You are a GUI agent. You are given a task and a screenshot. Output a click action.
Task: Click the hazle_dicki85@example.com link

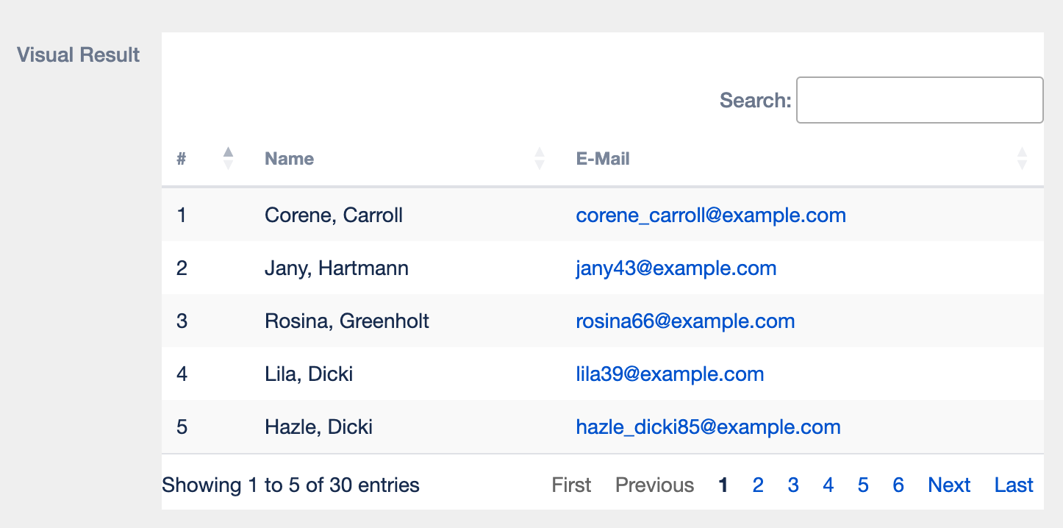point(708,427)
